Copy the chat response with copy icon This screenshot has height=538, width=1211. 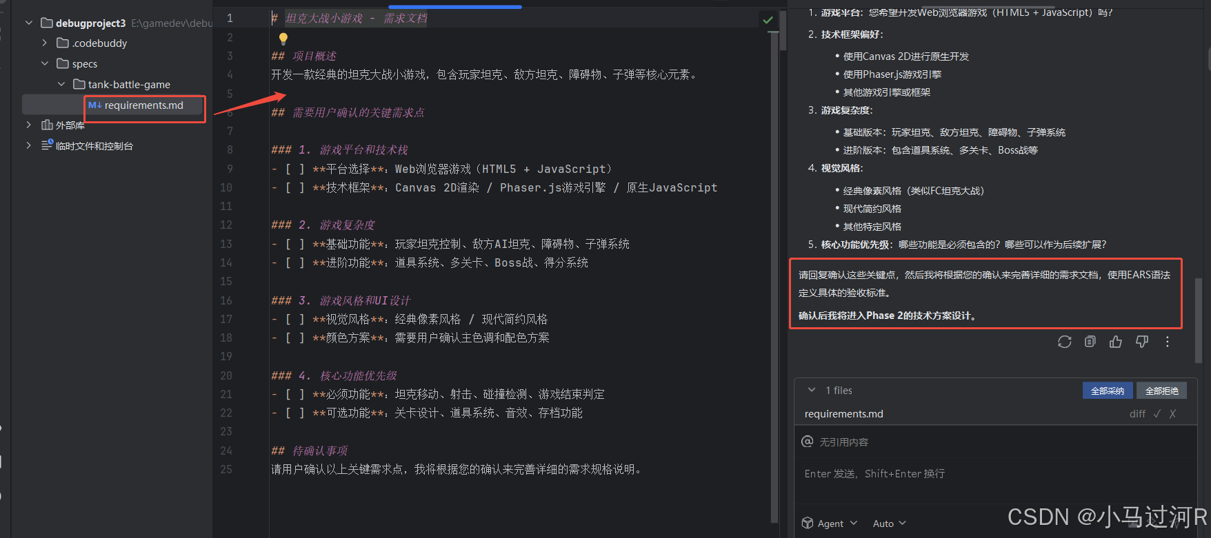click(x=1090, y=342)
